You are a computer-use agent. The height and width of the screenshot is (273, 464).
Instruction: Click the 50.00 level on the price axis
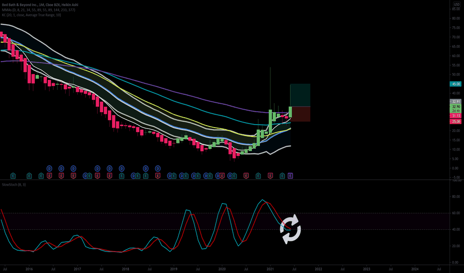pos(456,74)
